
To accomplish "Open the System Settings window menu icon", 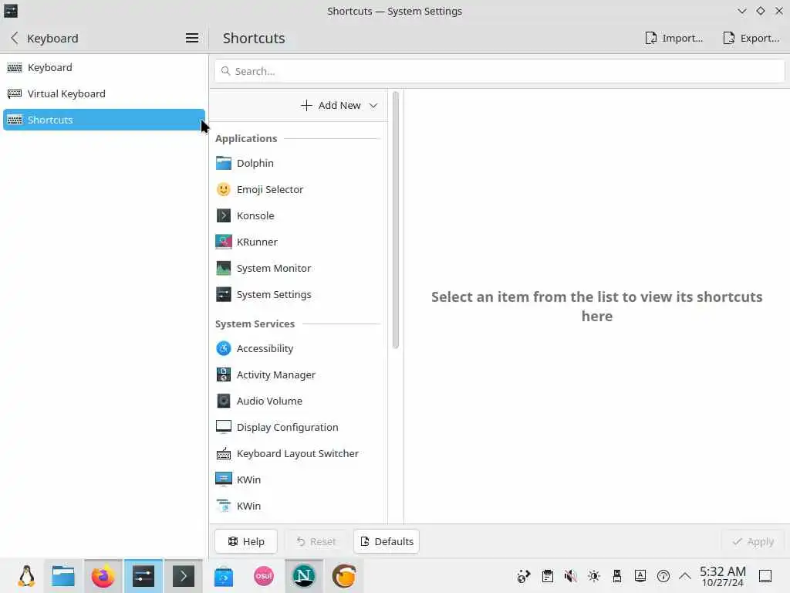I will [x=11, y=11].
